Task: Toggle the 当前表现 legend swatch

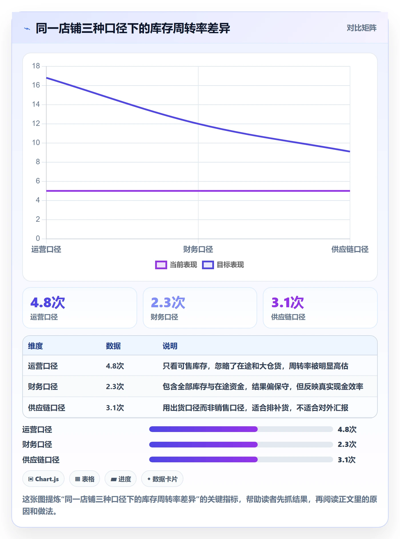Action: [x=161, y=265]
